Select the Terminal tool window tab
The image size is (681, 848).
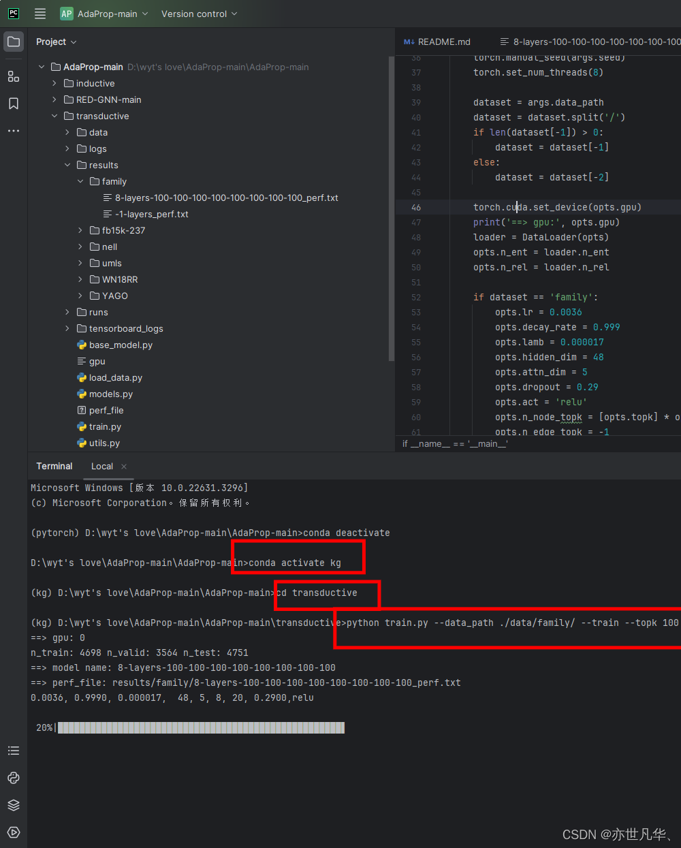[54, 466]
